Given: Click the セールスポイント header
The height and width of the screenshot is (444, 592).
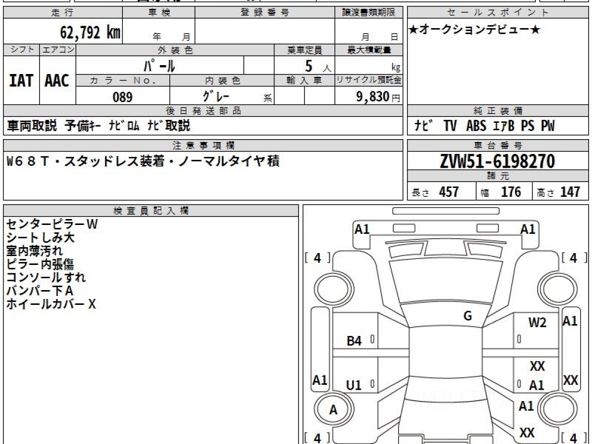Looking at the screenshot, I should click(498, 13).
